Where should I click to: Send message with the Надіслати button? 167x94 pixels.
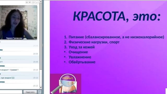point(30,92)
